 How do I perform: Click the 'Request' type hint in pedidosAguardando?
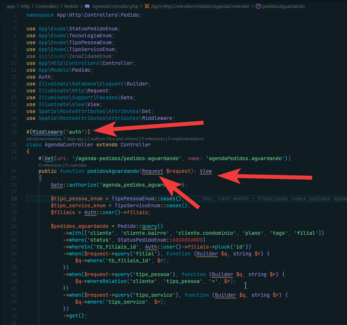153,171
